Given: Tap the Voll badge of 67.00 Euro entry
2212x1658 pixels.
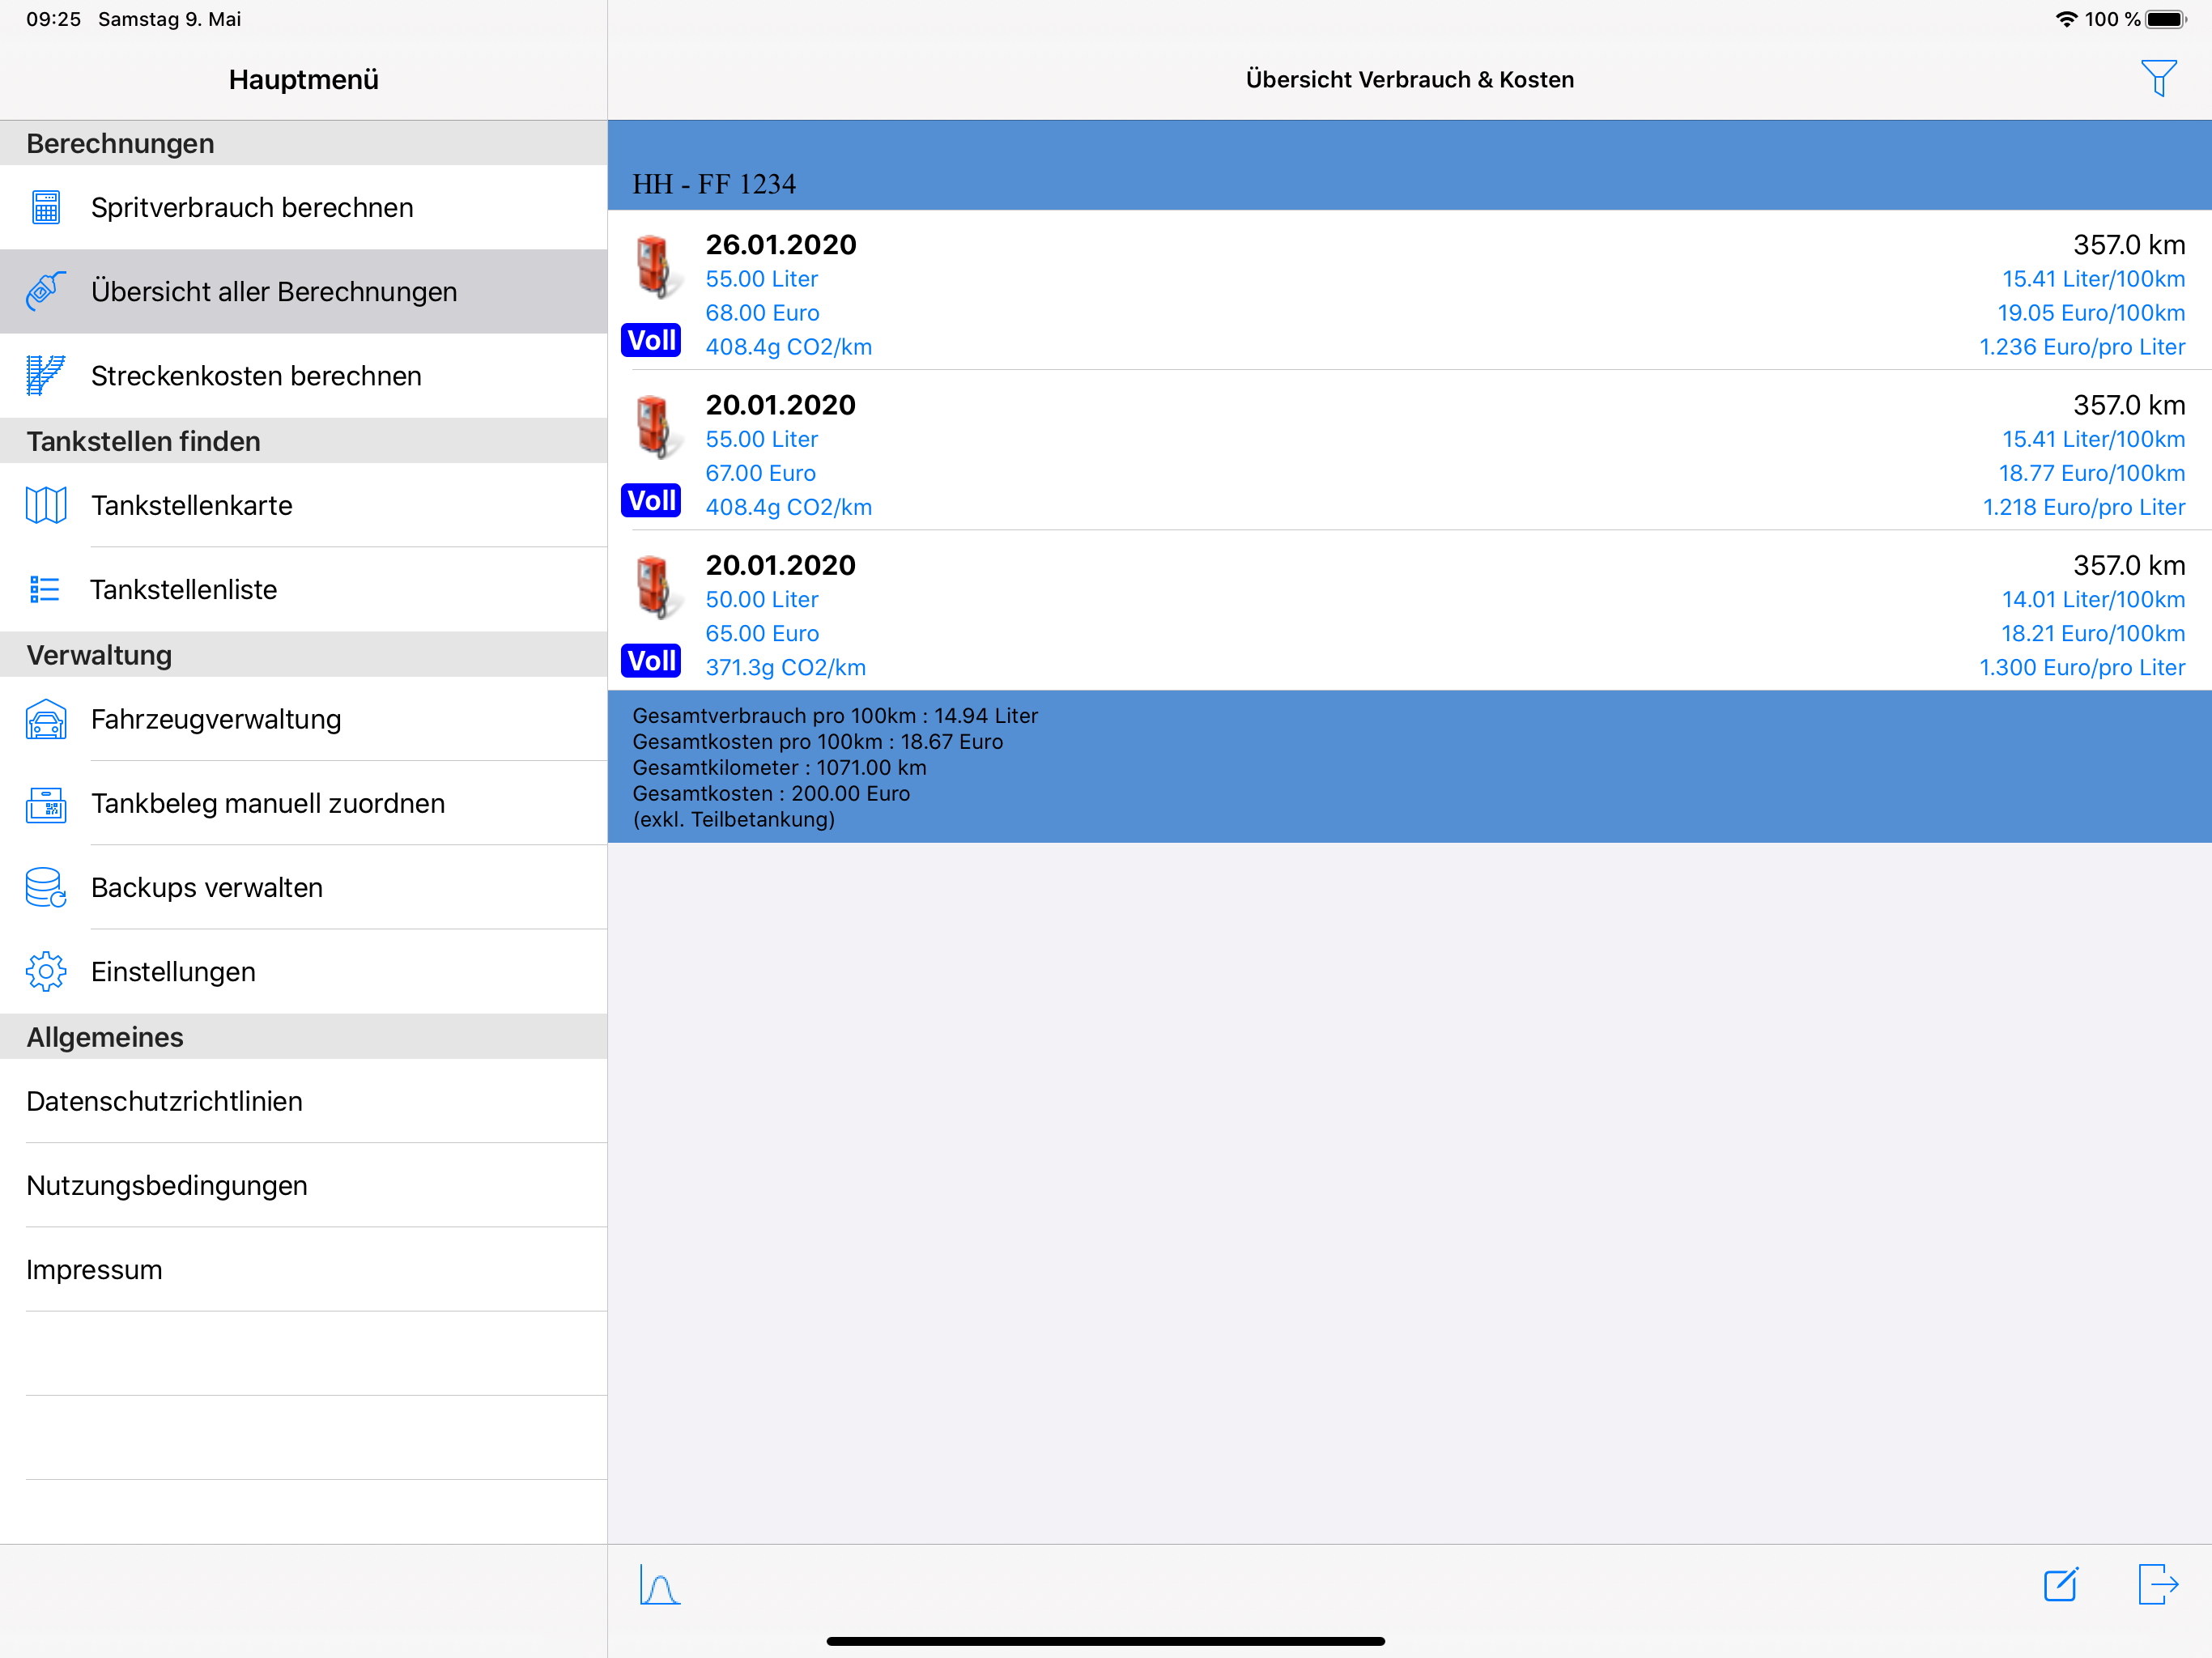Looking at the screenshot, I should (651, 500).
